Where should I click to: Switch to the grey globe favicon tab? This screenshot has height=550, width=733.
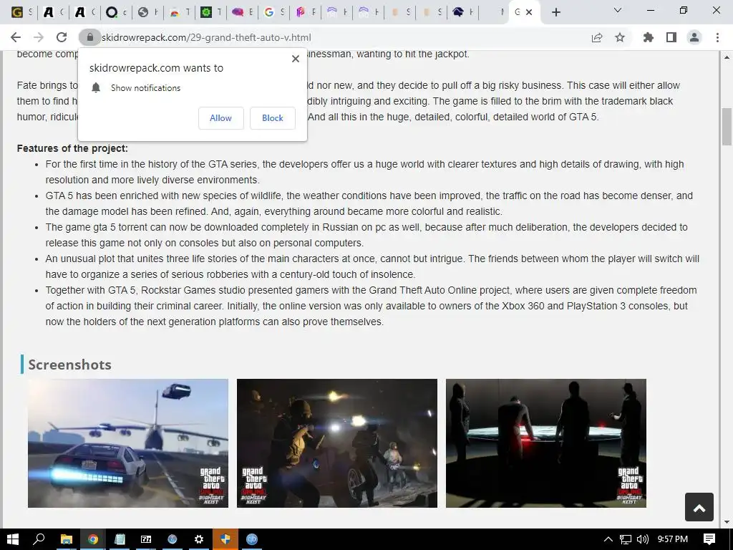coord(143,12)
